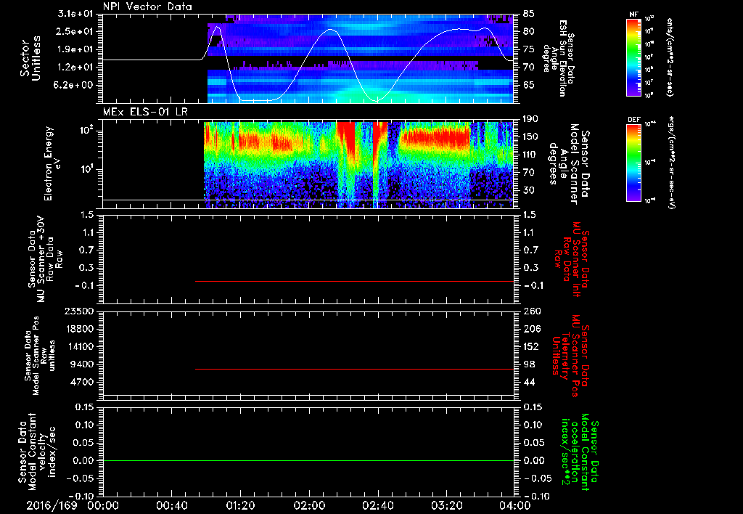Screen dimensions: 743x514
Task: Click the 'NF' colorbar label
Action: click(634, 15)
